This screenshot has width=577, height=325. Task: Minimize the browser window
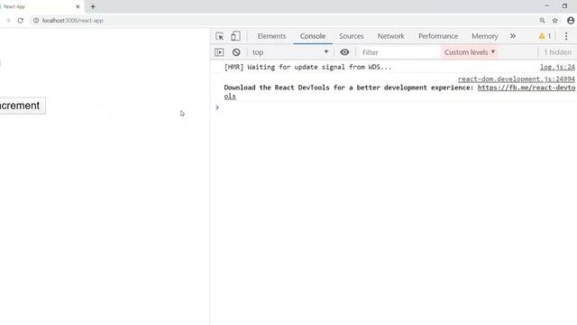coord(547,6)
